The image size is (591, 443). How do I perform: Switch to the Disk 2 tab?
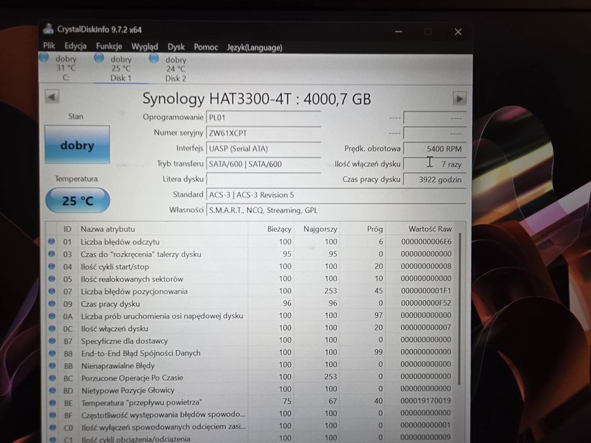click(x=175, y=69)
